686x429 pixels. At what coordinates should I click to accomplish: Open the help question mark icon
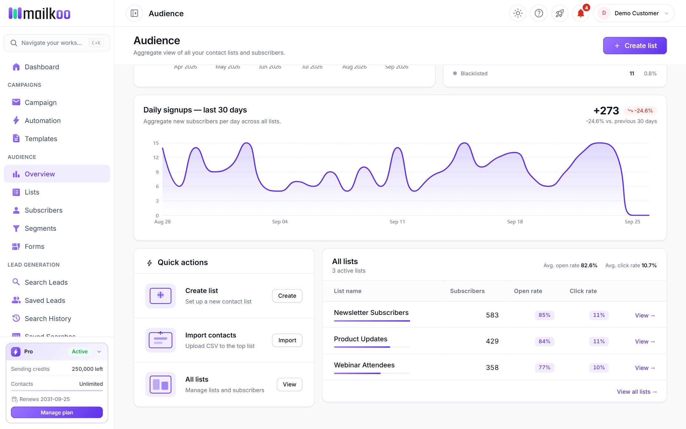pos(539,13)
